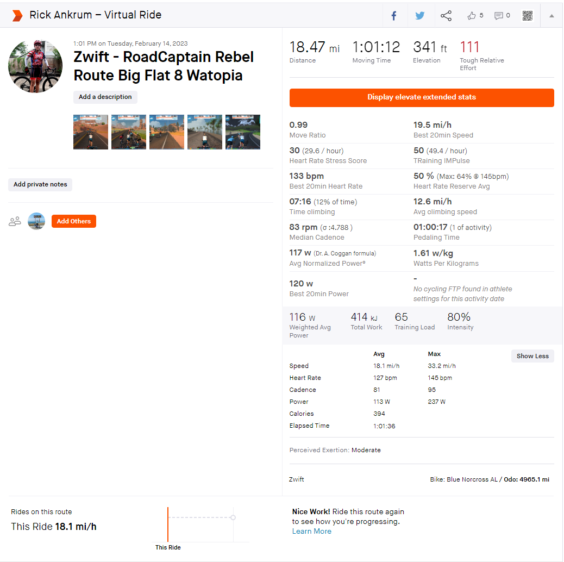Viewport: 564px width, 562px height.
Task: Click Add a description
Action: 105,97
